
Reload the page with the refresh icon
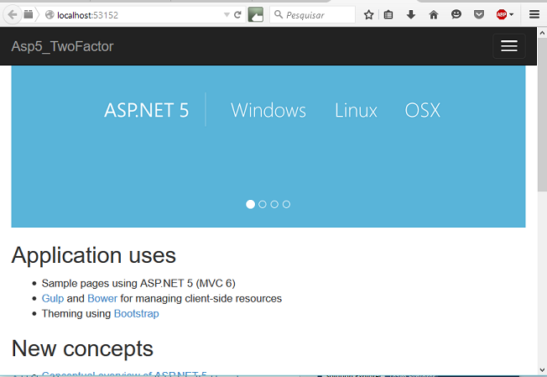[x=237, y=14]
